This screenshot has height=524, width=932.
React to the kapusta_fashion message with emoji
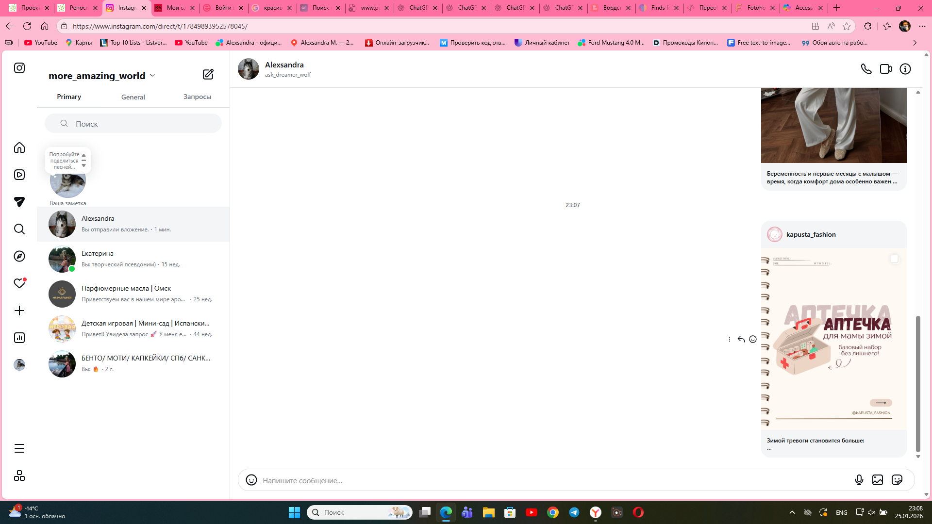point(752,339)
